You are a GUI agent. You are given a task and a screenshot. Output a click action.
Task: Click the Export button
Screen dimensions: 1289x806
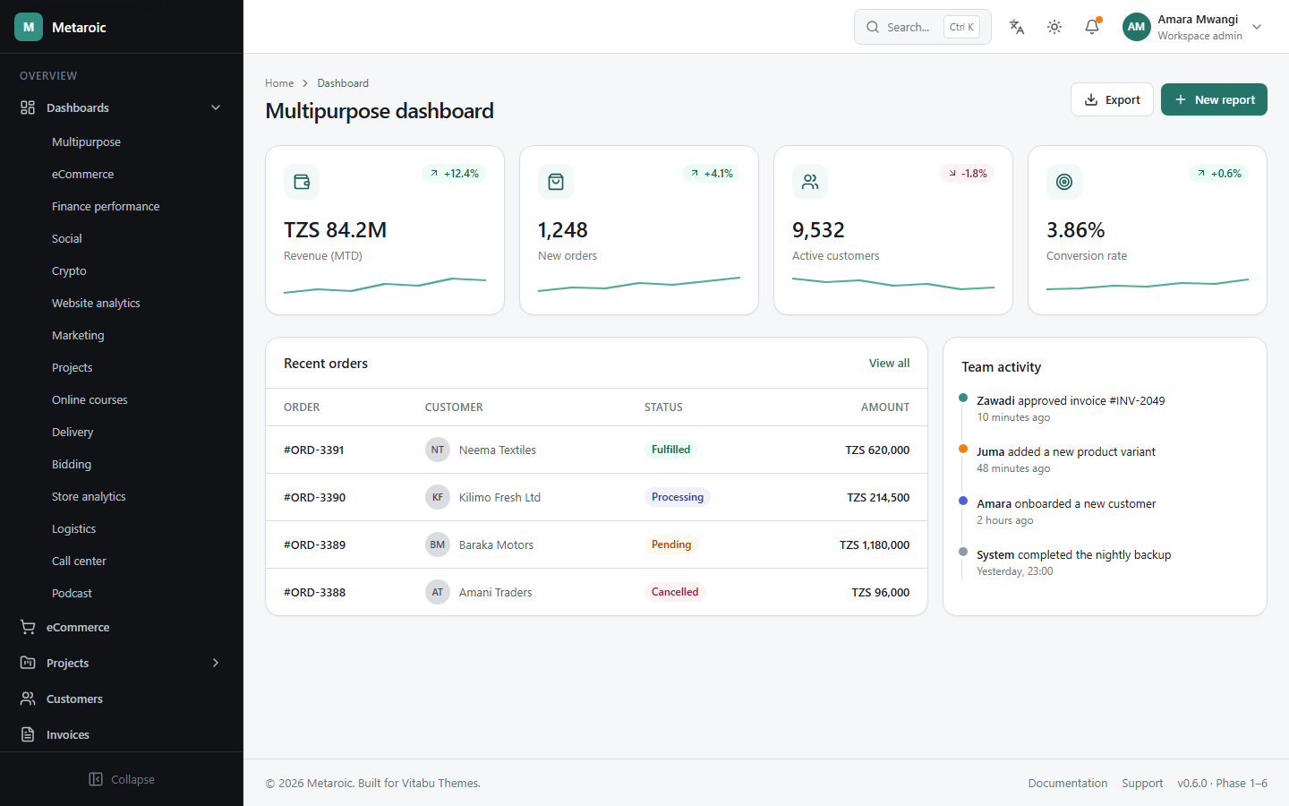1112,99
